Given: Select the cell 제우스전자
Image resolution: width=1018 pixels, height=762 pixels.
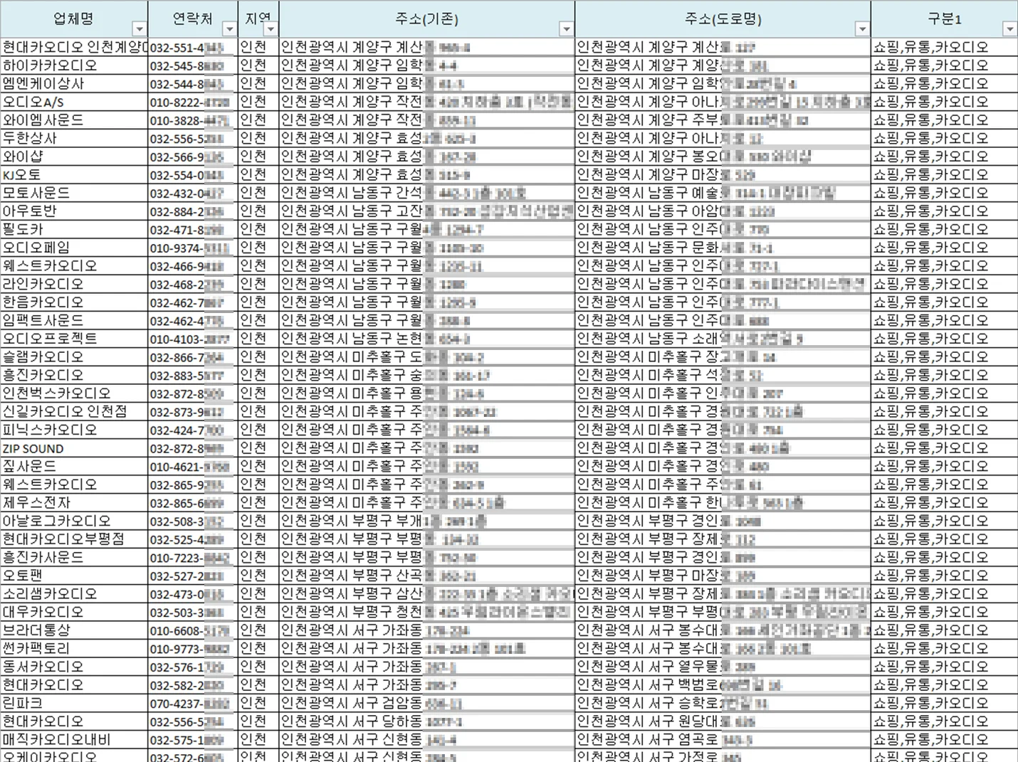Looking at the screenshot, I should point(74,503).
